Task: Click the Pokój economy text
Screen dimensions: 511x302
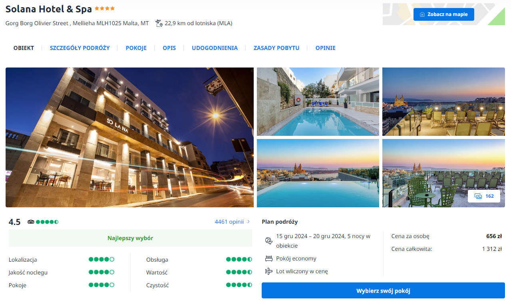Action: point(296,258)
